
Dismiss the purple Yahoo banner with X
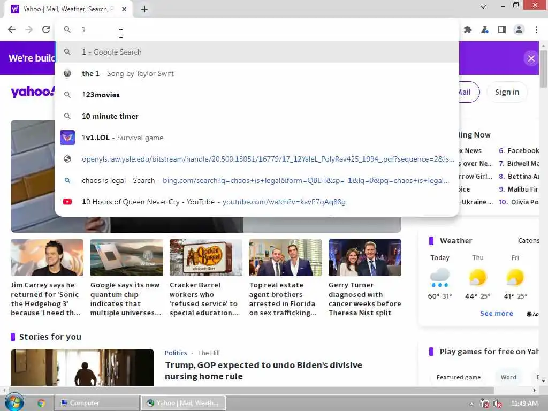coord(531,58)
